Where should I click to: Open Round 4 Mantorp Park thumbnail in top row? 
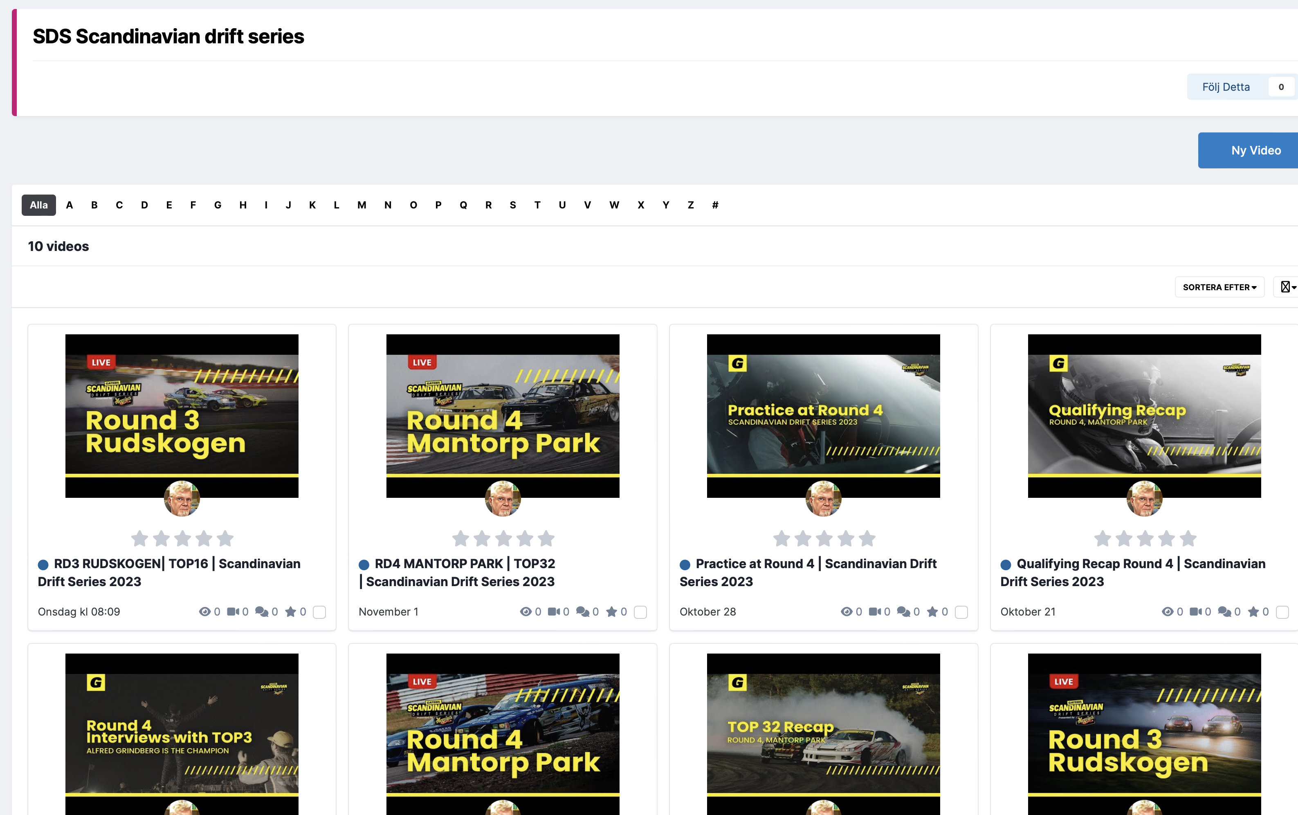pyautogui.click(x=503, y=416)
